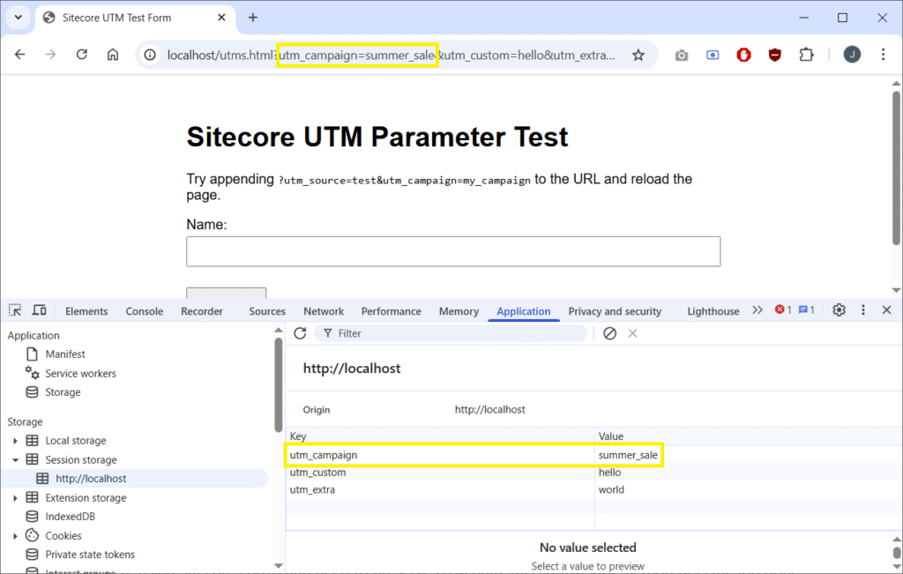The image size is (903, 574).
Task: Click the summer_sale value cell
Action: [x=628, y=455]
